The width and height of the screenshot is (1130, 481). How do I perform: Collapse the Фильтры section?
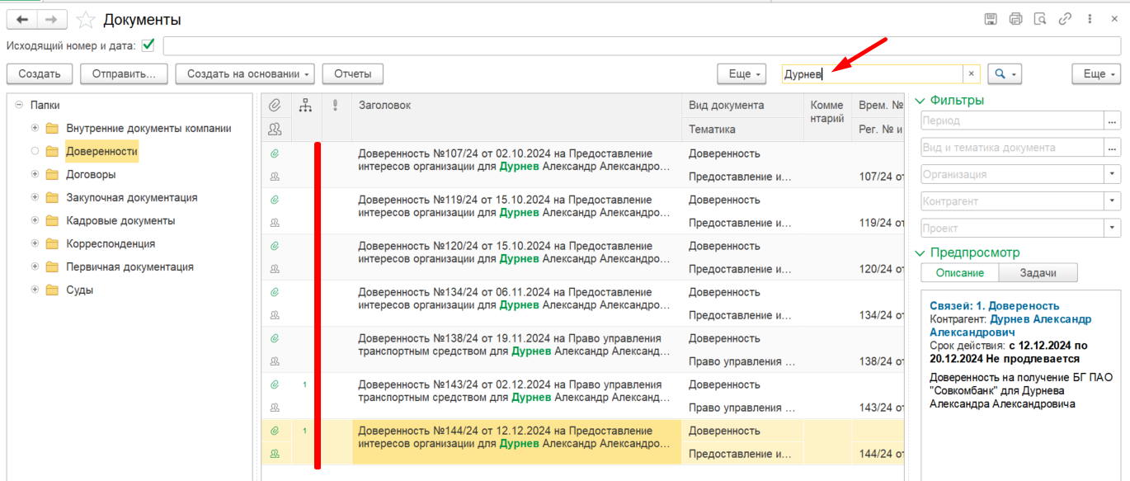(x=920, y=101)
